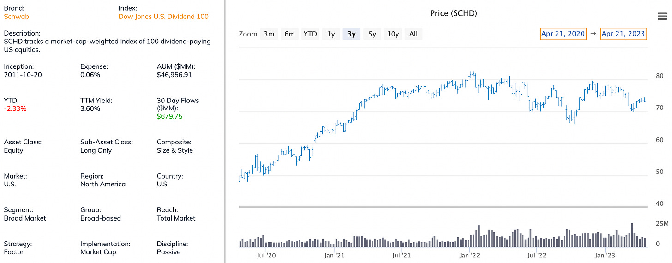The image size is (672, 263).
Task: Select the All zoom range
Action: tap(414, 34)
